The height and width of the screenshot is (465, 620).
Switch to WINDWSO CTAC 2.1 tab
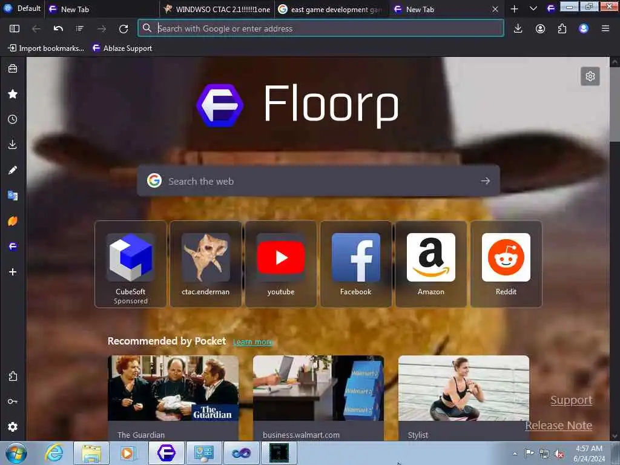(217, 9)
